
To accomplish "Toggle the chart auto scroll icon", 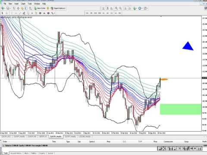I will (125, 8).
